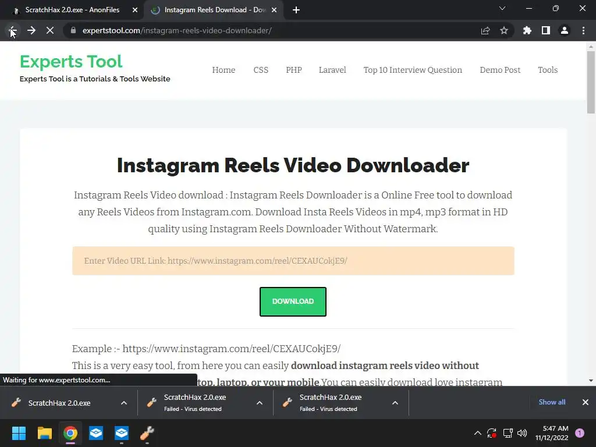Open the Tools nav item
Viewport: 596px width, 447px height.
[x=548, y=70]
